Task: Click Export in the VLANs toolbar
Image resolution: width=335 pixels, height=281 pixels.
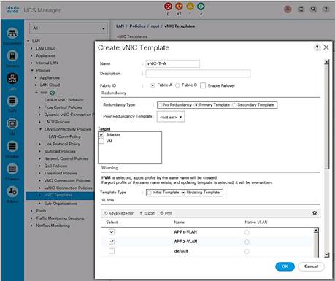Action: [x=147, y=213]
